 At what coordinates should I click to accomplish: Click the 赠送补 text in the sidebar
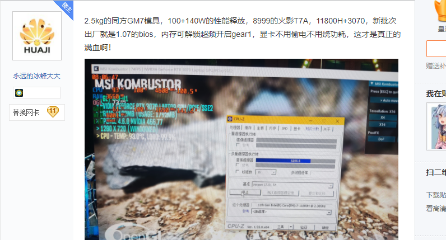(x=436, y=66)
